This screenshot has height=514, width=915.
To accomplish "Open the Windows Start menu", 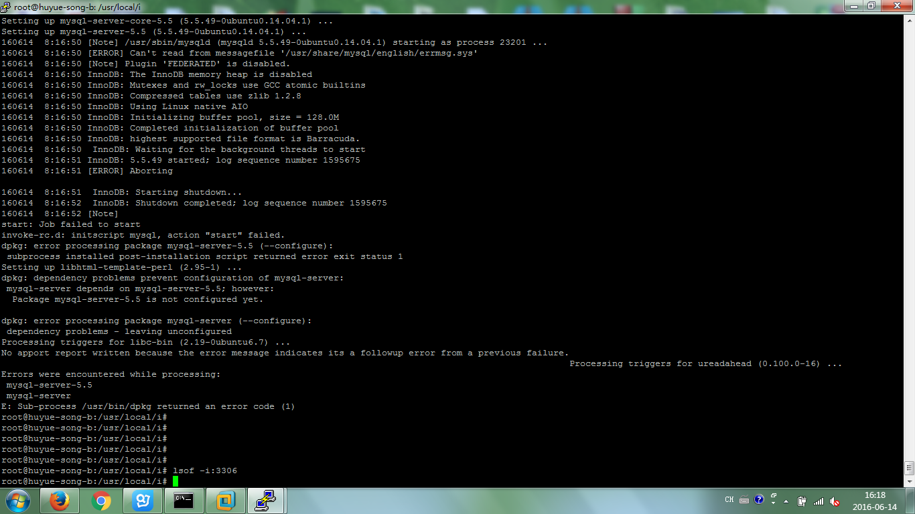I will click(x=17, y=500).
